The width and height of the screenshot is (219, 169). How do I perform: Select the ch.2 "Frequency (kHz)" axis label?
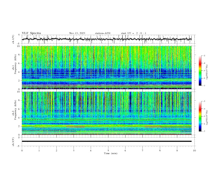click(15, 110)
